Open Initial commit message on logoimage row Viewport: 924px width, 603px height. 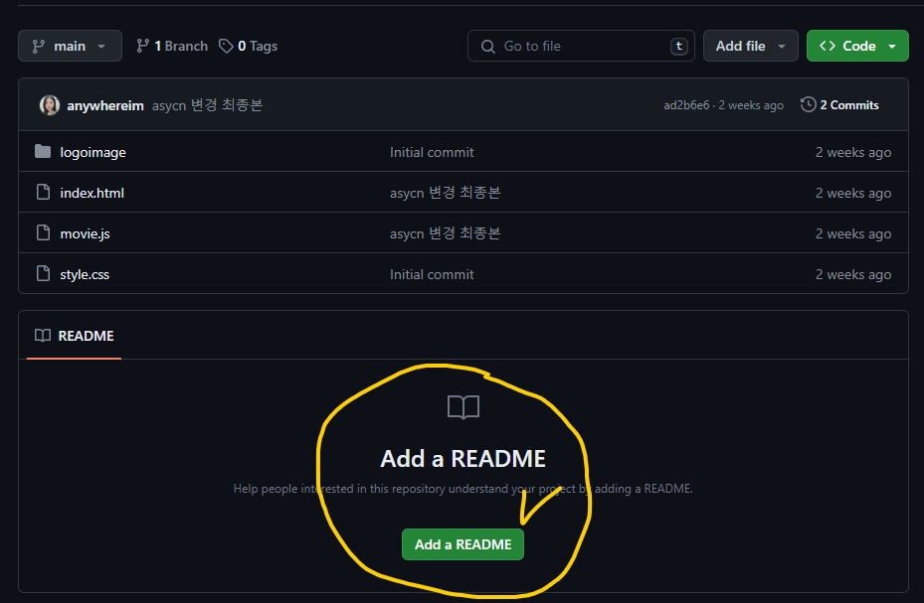coord(432,152)
